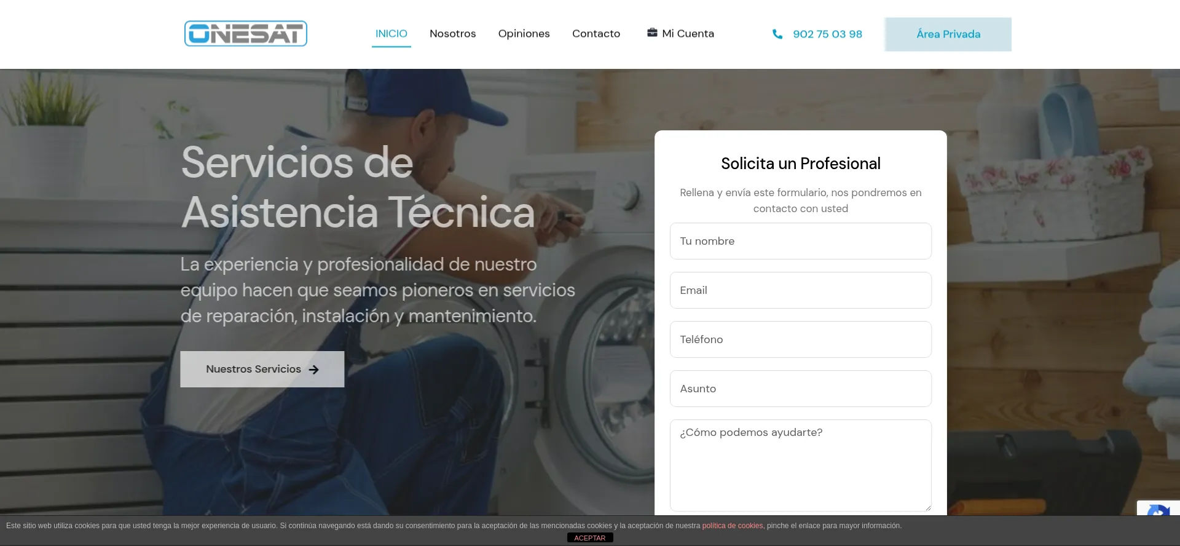Open the política de cookies link
This screenshot has width=1180, height=546.
[732, 526]
